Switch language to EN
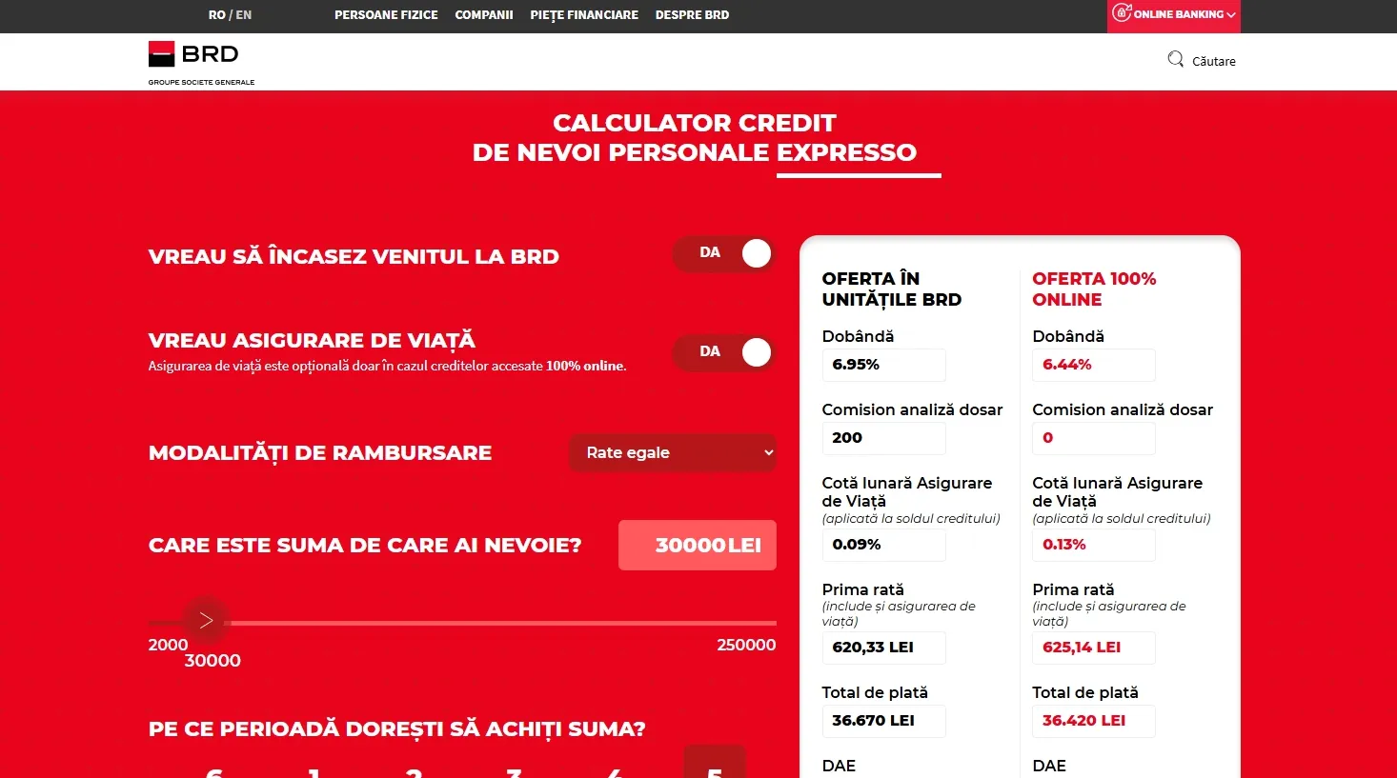 [x=244, y=15]
